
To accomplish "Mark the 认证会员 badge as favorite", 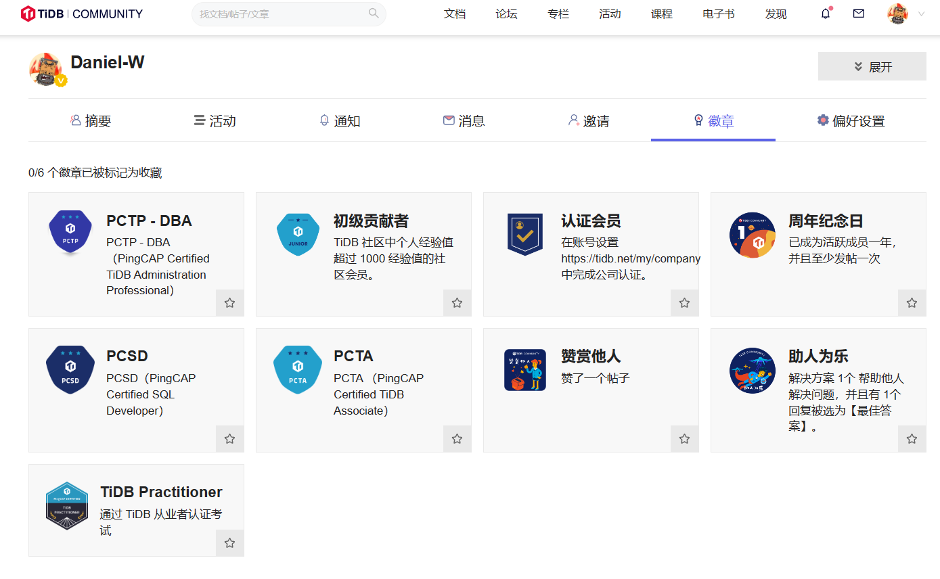I will 684,303.
